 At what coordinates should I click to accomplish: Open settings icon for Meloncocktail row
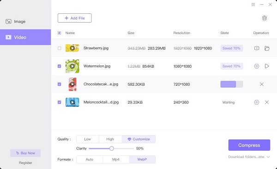[257, 102]
